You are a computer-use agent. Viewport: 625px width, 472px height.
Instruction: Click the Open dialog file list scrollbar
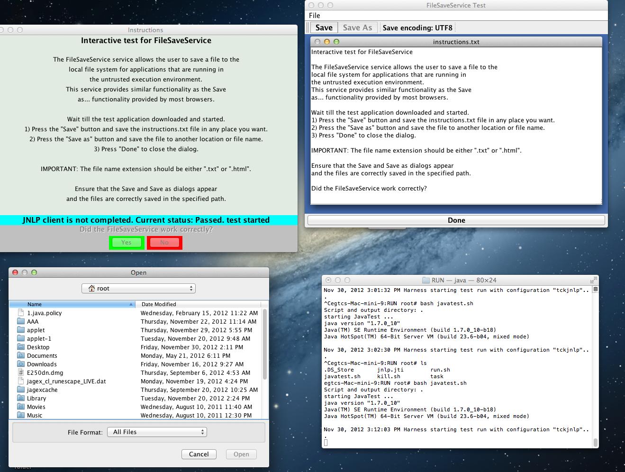tap(264, 344)
